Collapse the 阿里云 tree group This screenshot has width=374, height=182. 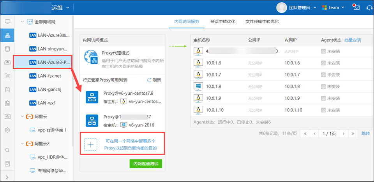[x=22, y=116]
